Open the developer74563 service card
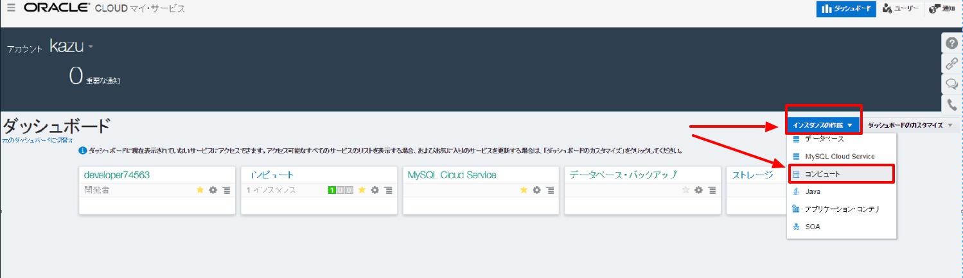The height and width of the screenshot is (278, 963). pos(117,175)
